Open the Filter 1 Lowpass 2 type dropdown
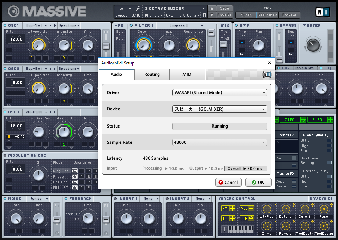 coord(180,25)
